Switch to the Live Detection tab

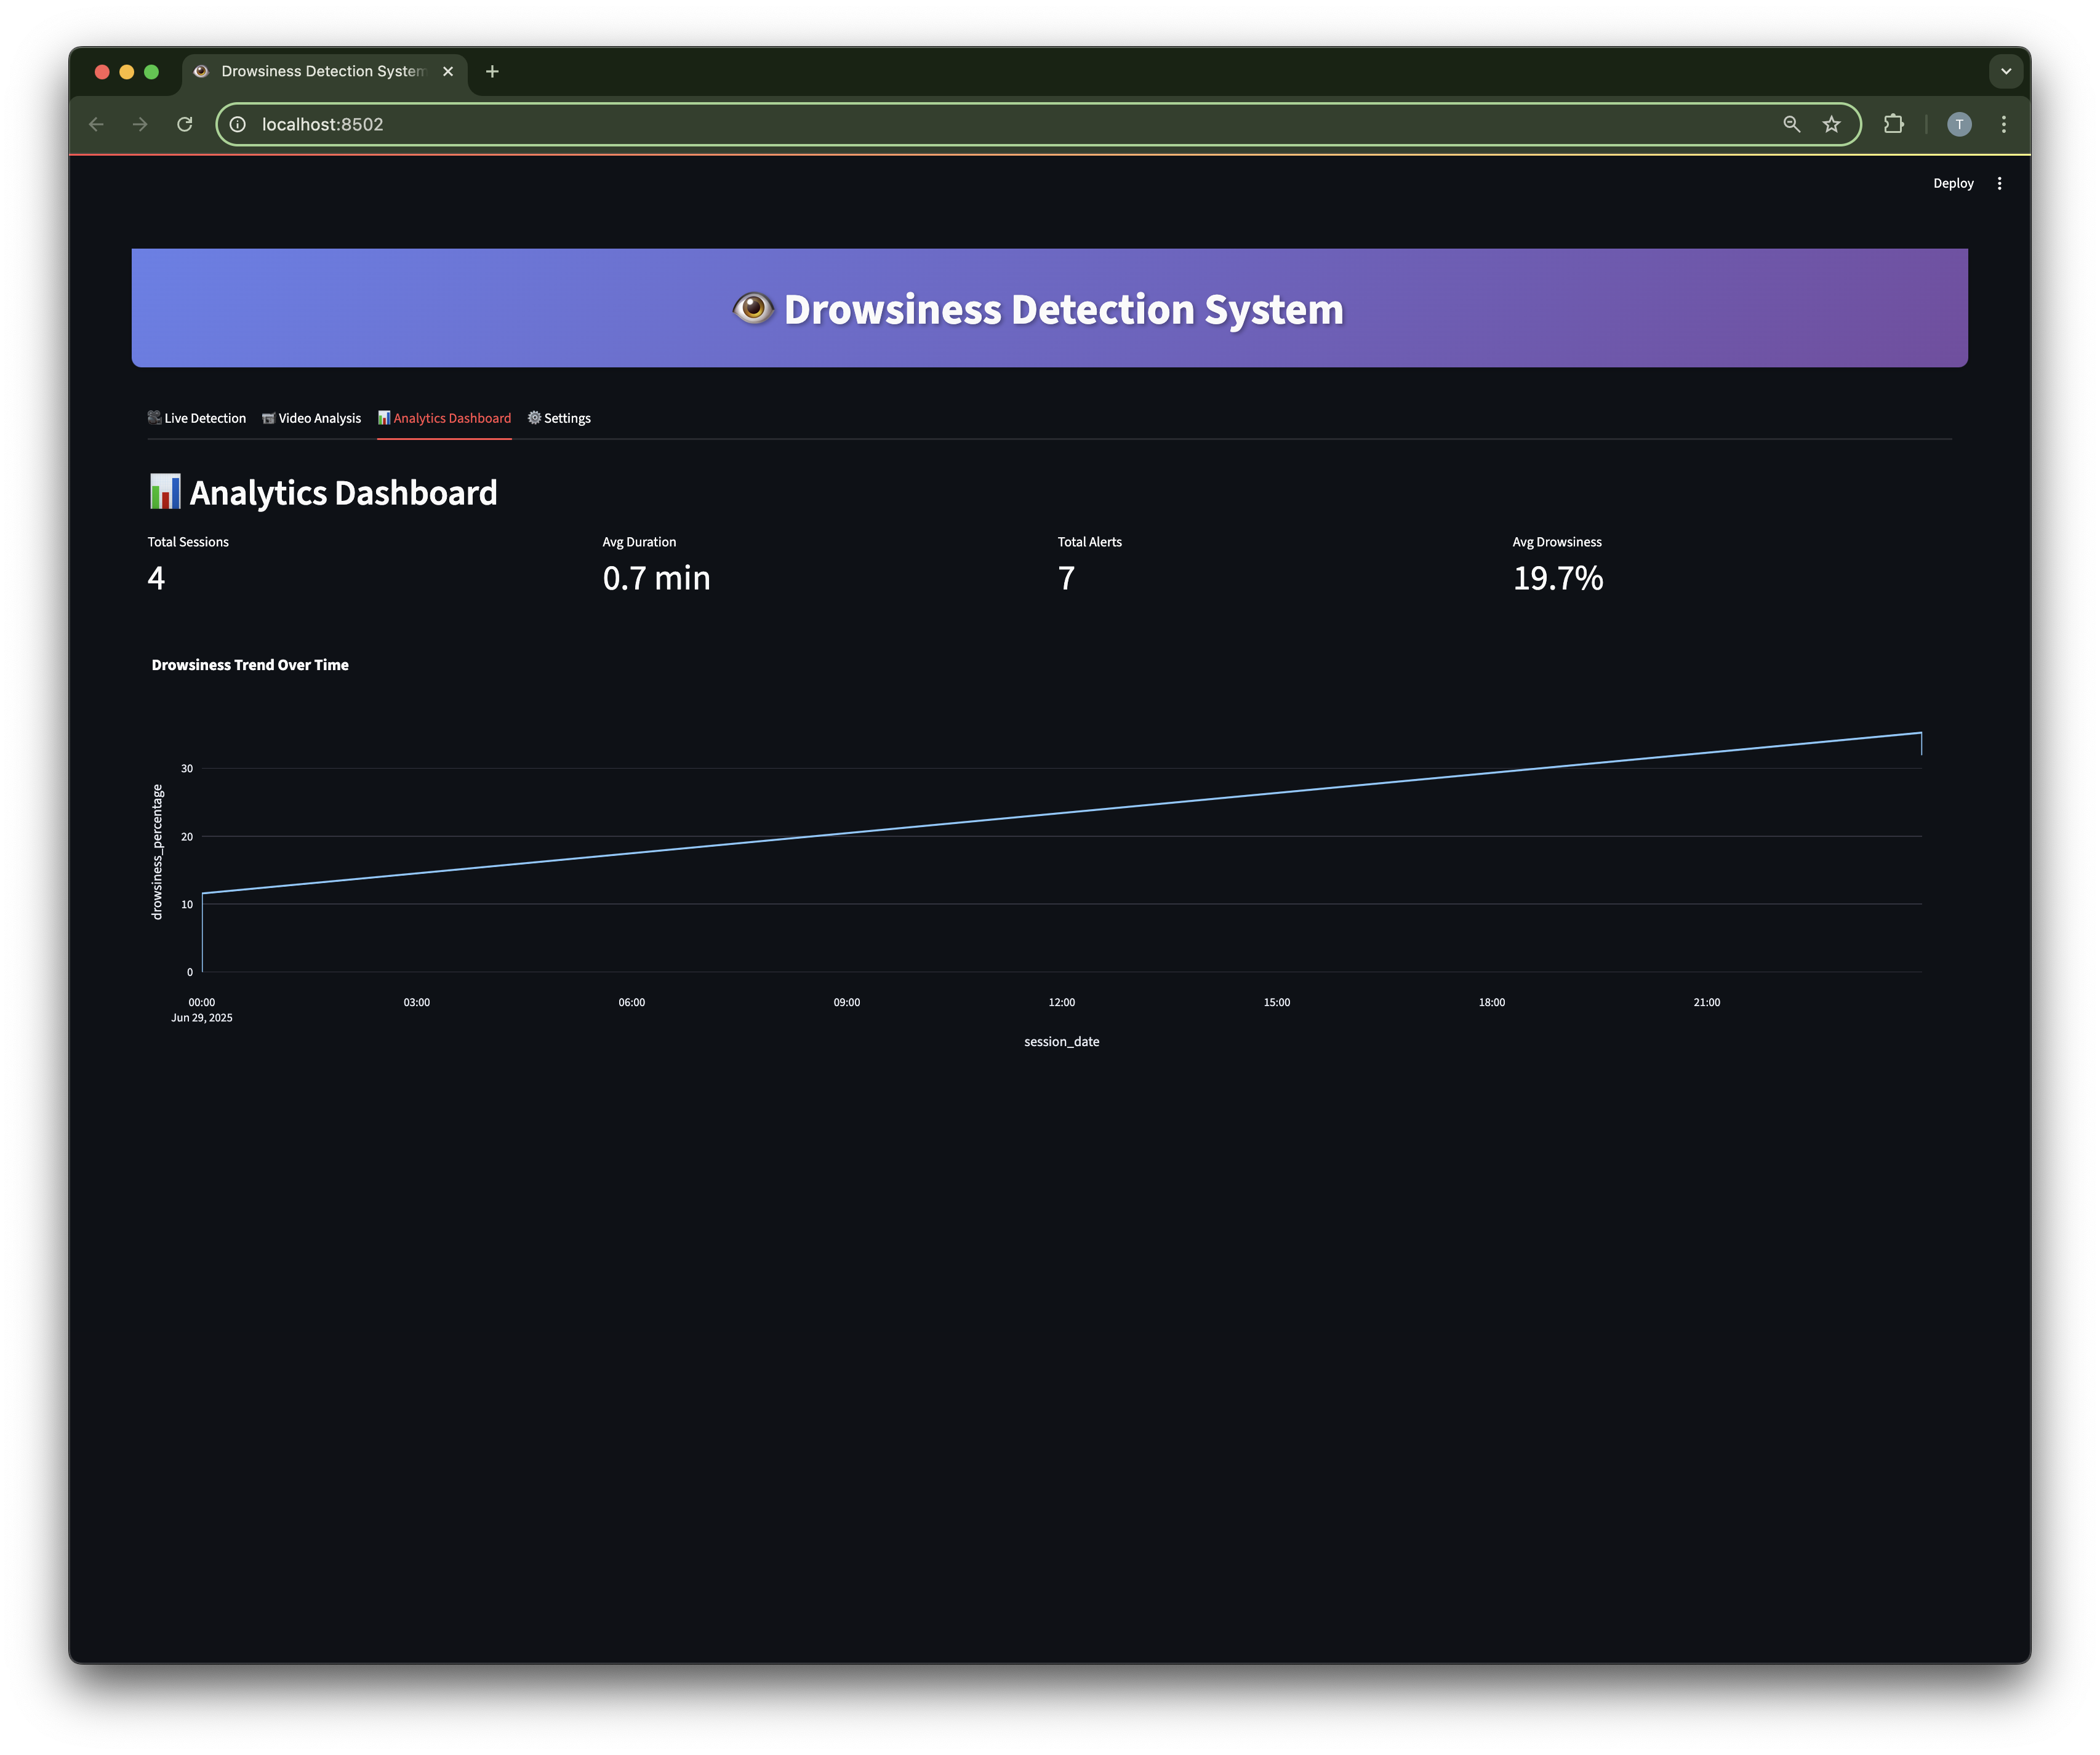point(197,418)
